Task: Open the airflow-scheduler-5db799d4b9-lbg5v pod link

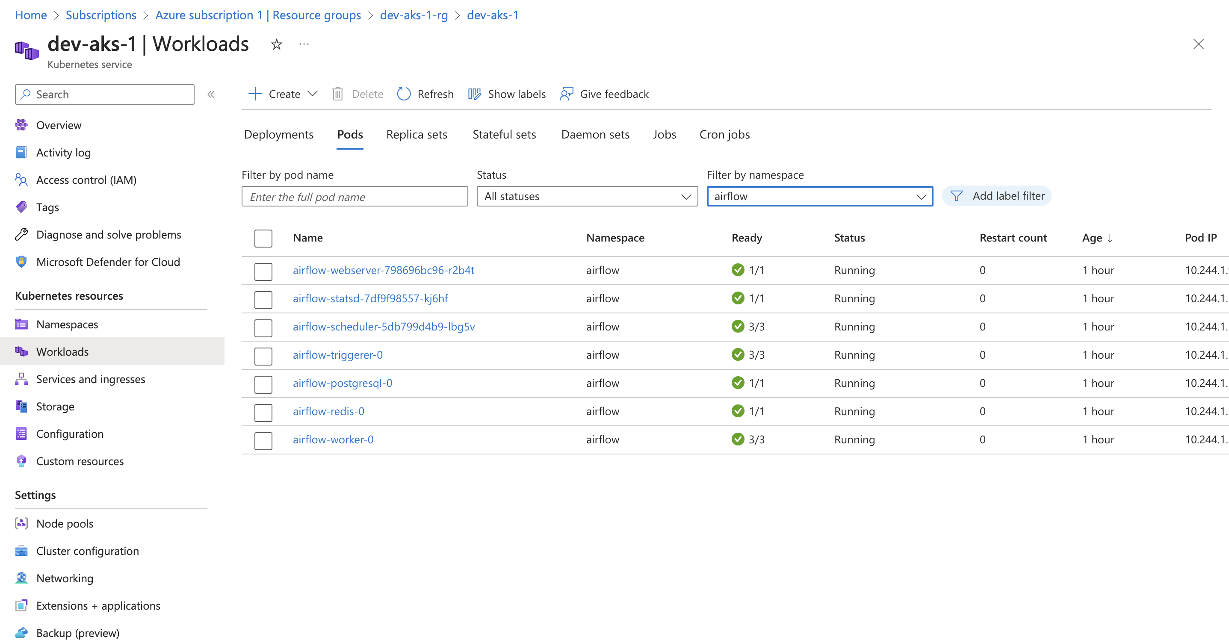Action: click(x=384, y=327)
